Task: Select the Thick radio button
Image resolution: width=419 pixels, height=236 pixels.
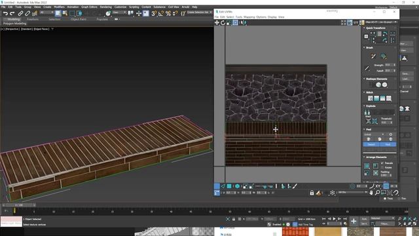Action: [x=385, y=199]
